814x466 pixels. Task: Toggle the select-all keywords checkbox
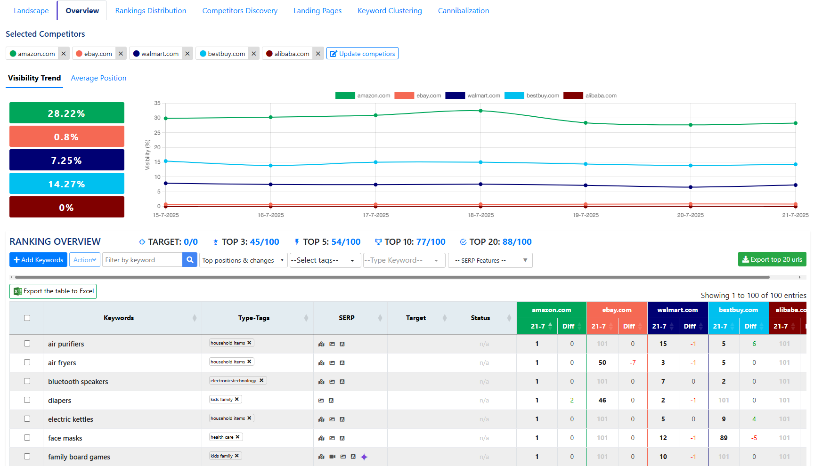coord(27,318)
